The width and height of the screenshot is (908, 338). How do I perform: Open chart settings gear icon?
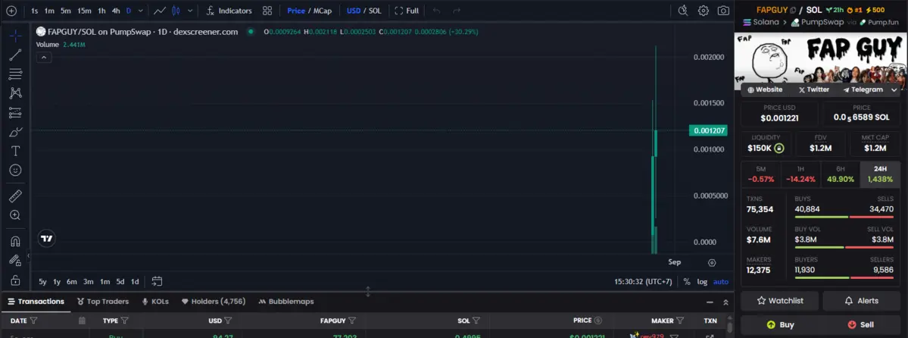click(704, 11)
